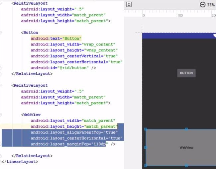Click the closing </LinearLayout> tag
The height and width of the screenshot is (169, 216).
pos(20,162)
